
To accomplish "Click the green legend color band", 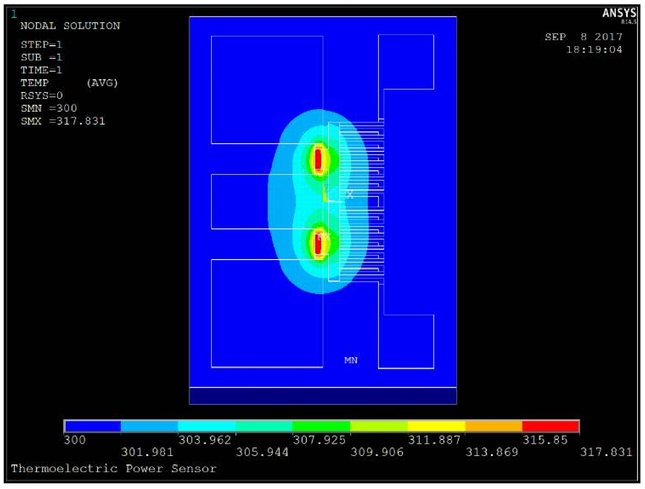I will click(321, 426).
